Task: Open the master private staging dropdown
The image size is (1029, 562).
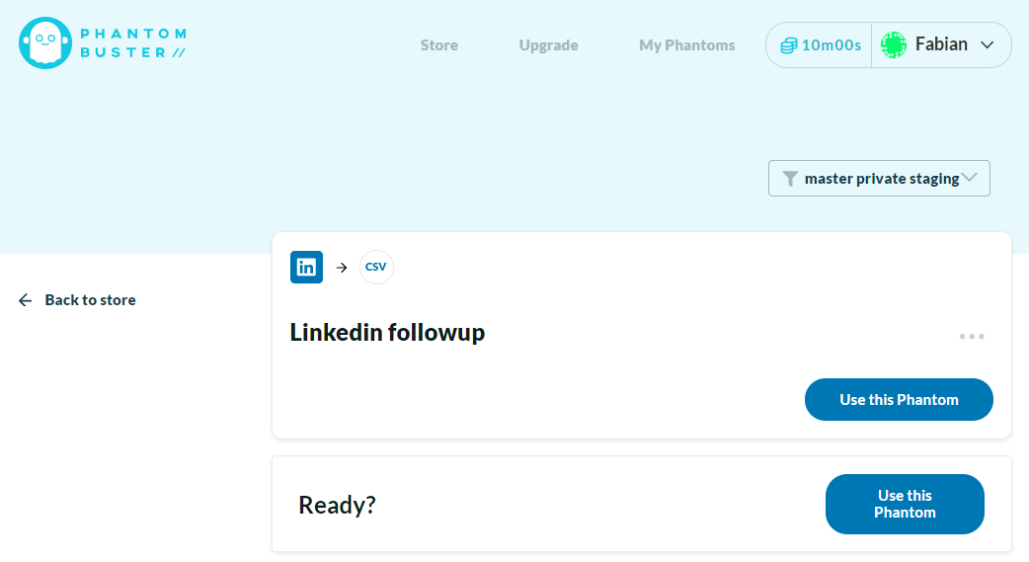Action: point(879,178)
